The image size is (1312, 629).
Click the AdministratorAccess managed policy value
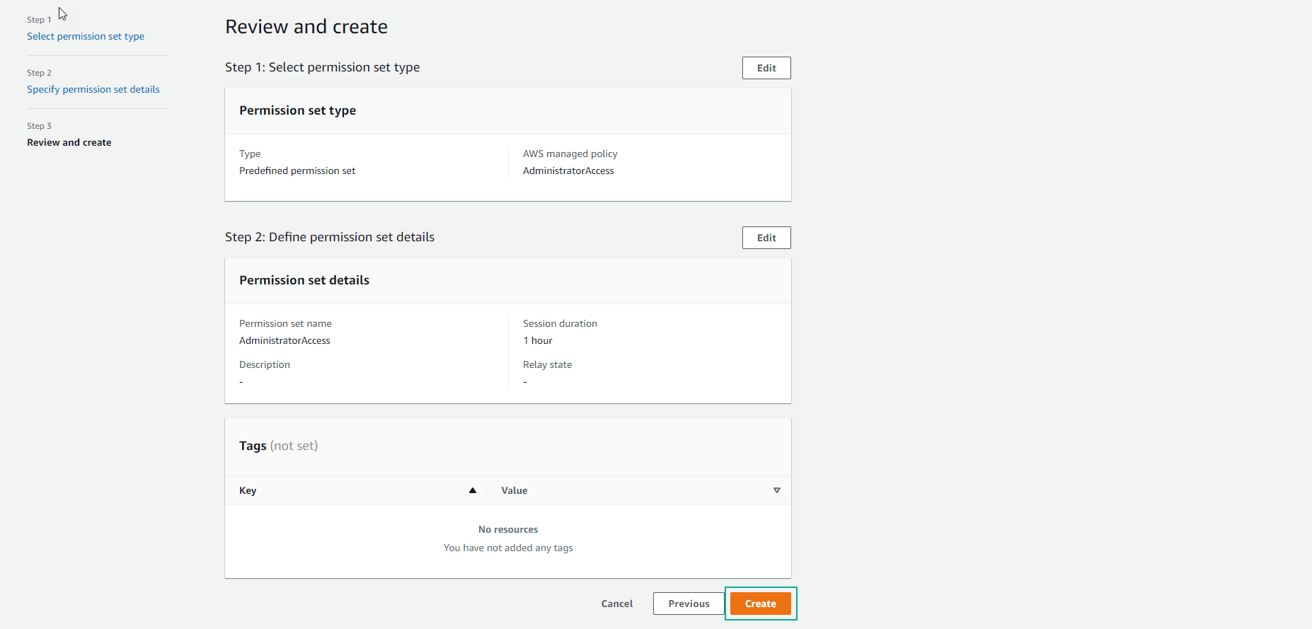point(568,171)
